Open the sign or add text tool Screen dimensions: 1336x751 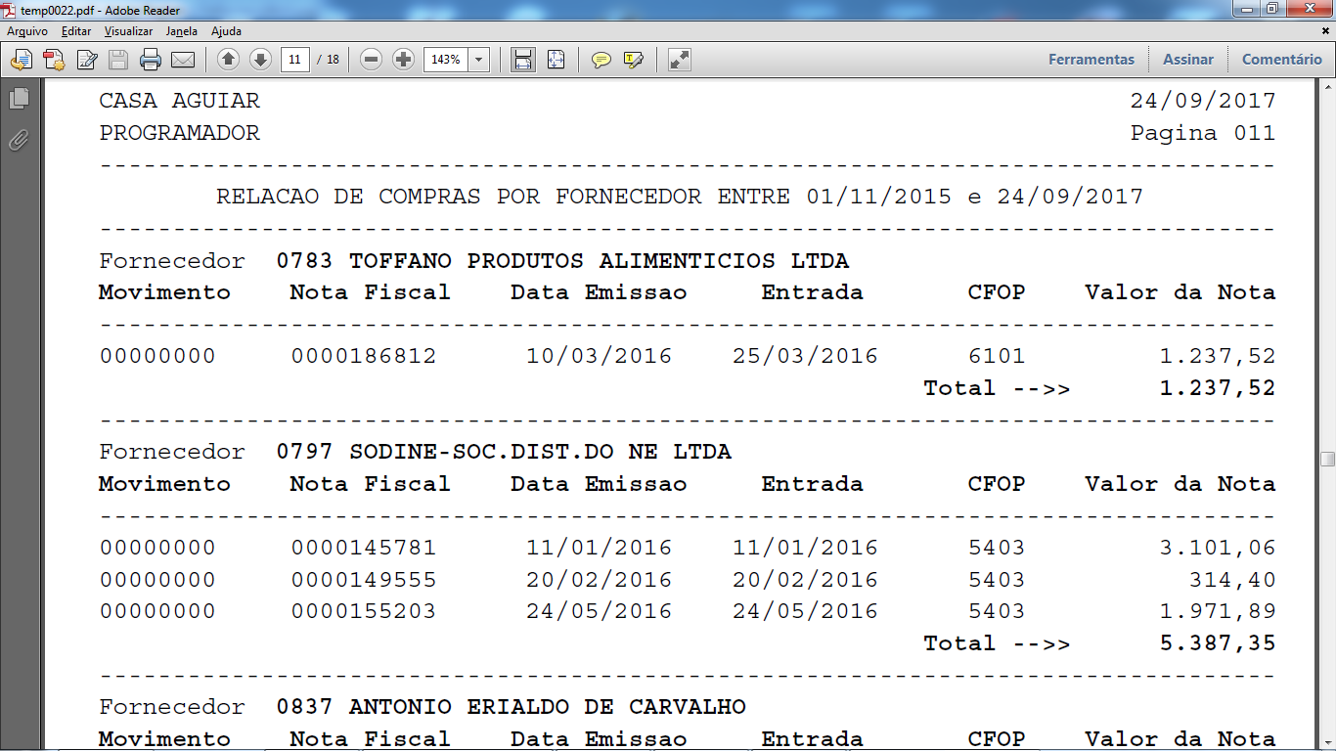[87, 60]
